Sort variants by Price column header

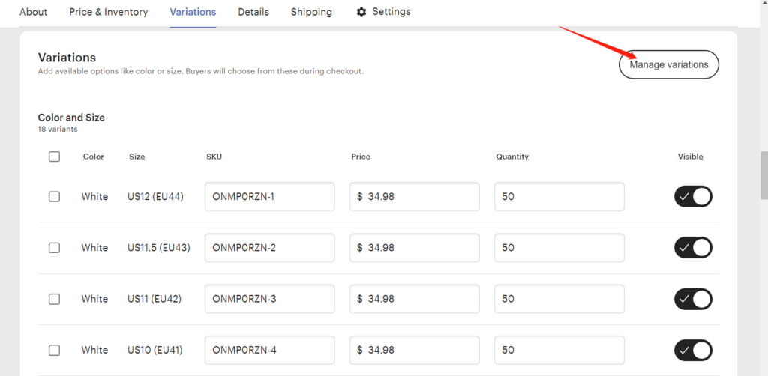tap(361, 157)
